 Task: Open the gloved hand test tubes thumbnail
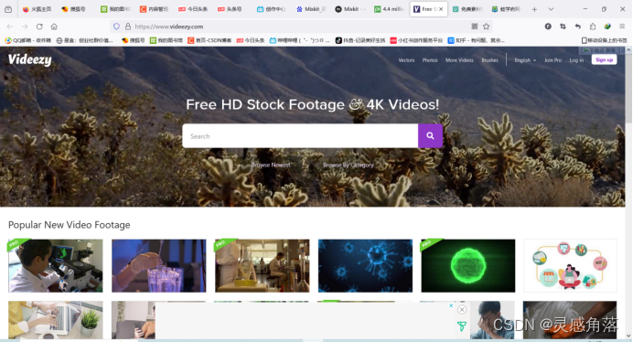(x=158, y=266)
